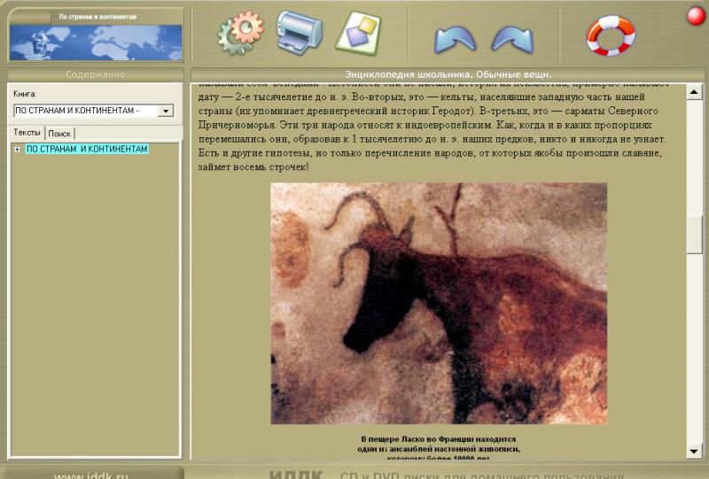Click the printer icon to print
The image size is (709, 479).
click(300, 32)
